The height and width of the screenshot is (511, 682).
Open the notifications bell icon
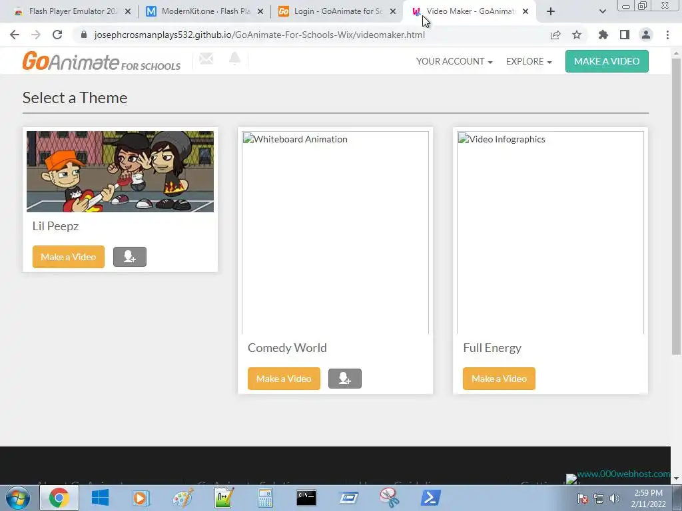[234, 59]
